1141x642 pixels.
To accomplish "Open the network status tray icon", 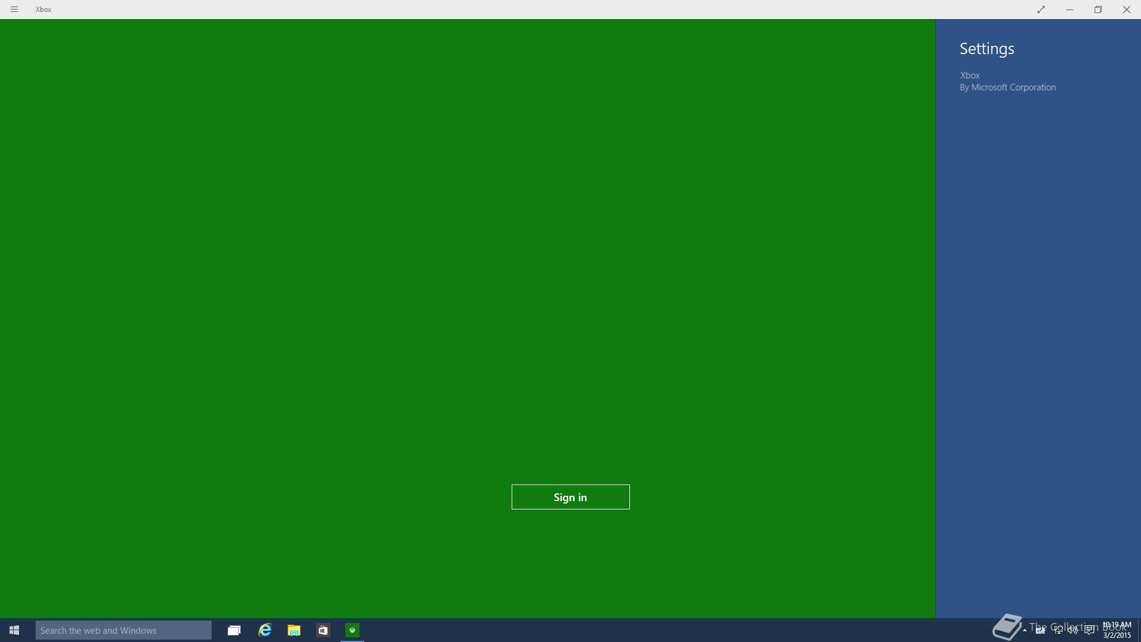I will (1058, 630).
